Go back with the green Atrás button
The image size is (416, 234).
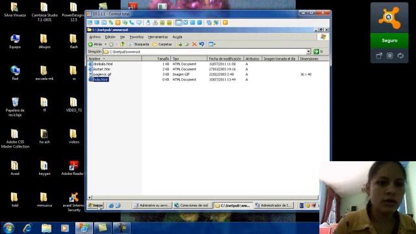tap(96, 44)
